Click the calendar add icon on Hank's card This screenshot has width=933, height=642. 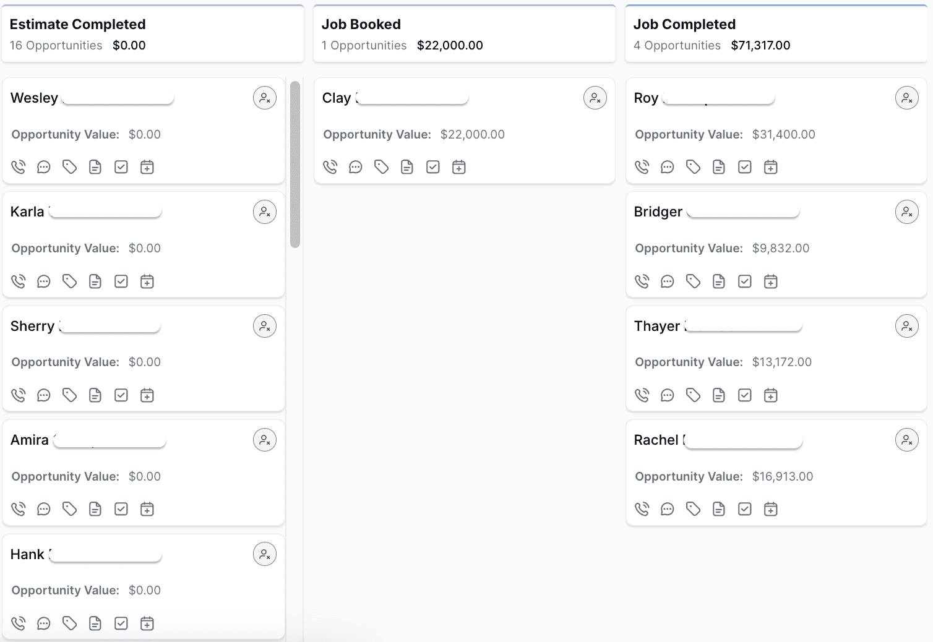(x=147, y=623)
